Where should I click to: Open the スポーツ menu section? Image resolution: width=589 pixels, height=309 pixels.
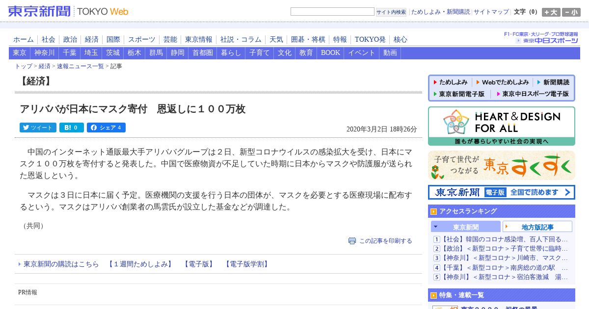142,40
